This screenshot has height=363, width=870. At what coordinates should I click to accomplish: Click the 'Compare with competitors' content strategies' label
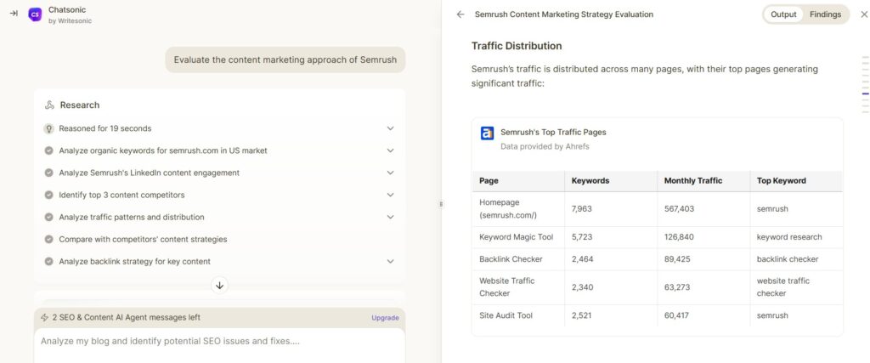pyautogui.click(x=143, y=239)
